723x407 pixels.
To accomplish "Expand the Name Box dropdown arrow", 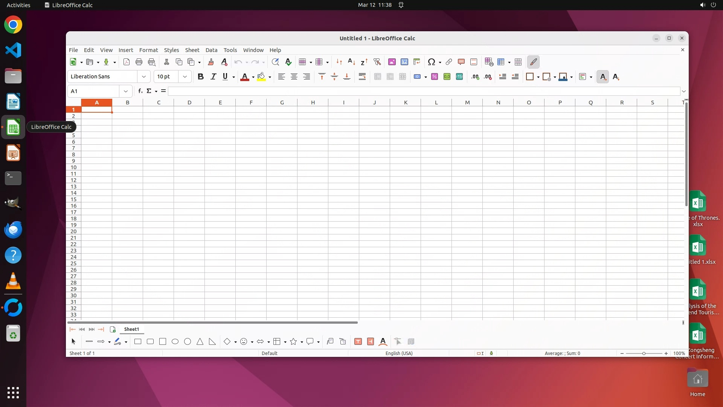I will point(125,91).
